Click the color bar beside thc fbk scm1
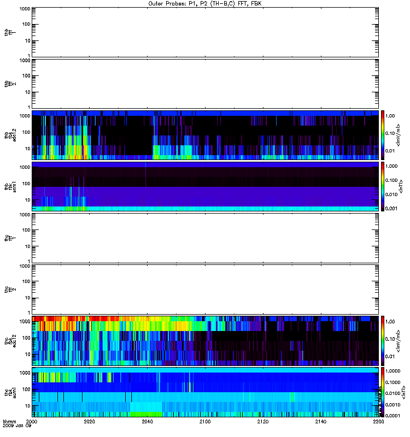Viewport: 410px width, 437px height. pos(382,392)
